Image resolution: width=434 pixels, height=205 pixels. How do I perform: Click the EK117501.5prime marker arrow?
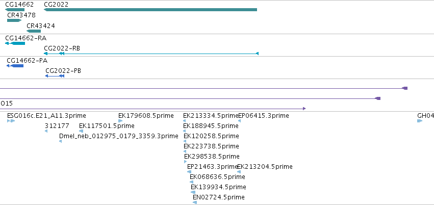click(81, 131)
